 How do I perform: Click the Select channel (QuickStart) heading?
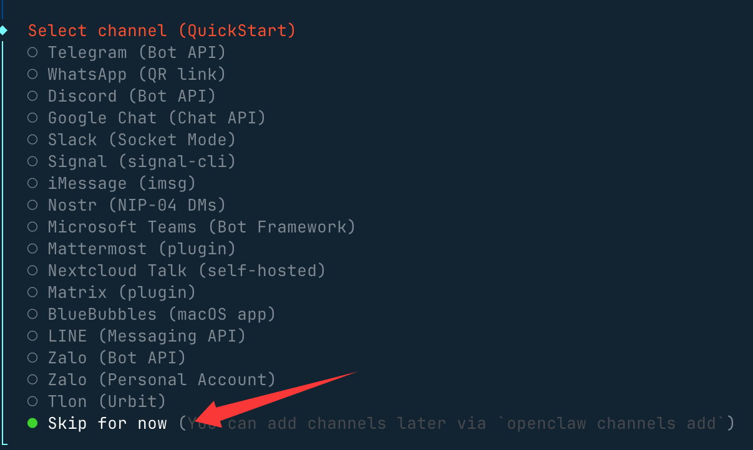click(x=162, y=31)
